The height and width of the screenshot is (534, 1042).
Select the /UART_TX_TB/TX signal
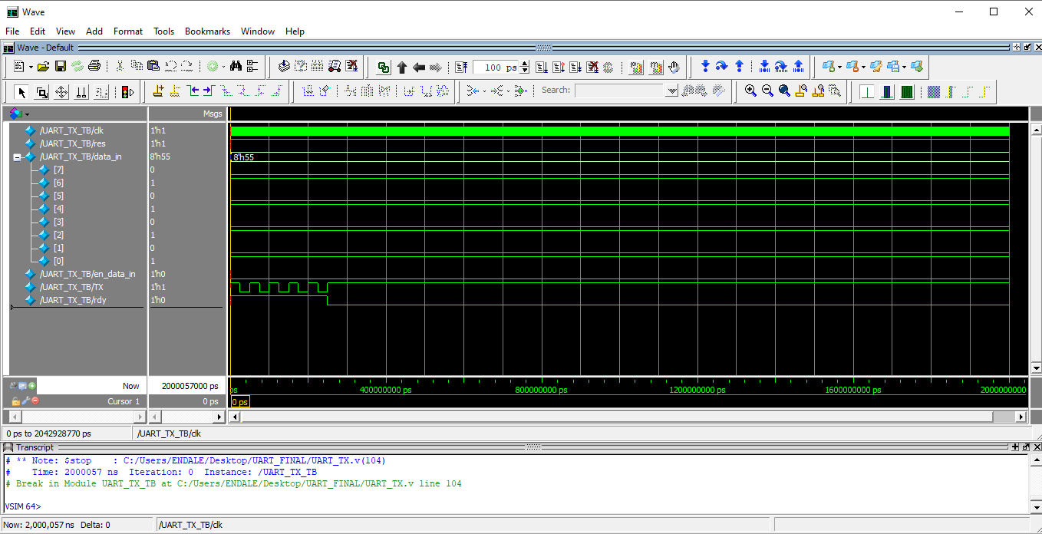tap(71, 287)
